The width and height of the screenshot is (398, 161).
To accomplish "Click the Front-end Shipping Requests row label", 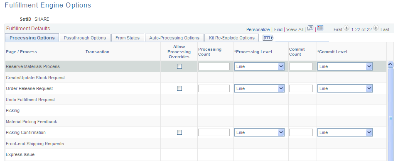I will (35, 144).
